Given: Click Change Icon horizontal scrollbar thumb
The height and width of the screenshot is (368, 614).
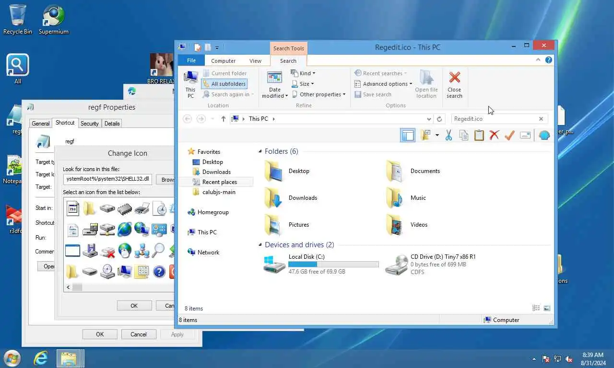Looking at the screenshot, I should tap(77, 287).
